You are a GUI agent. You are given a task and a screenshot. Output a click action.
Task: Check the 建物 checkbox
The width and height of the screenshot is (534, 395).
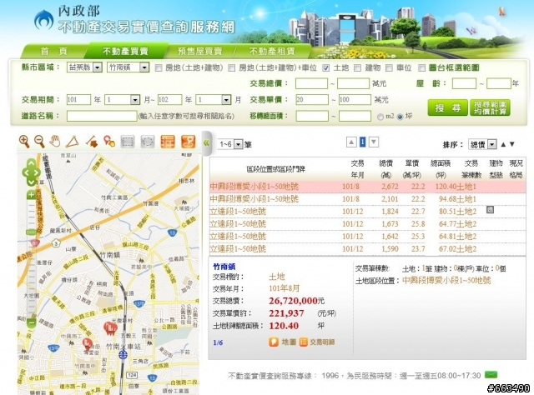point(357,68)
